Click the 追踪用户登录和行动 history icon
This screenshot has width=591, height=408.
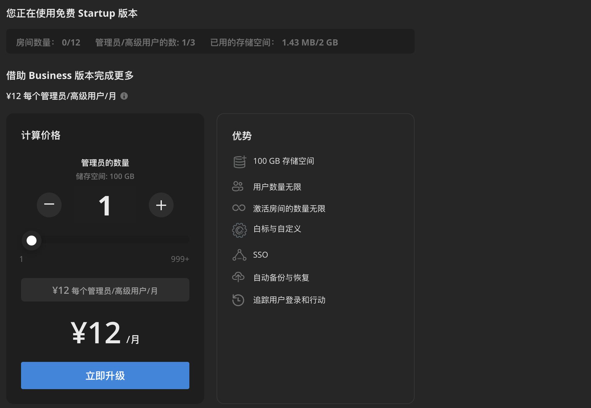point(239,300)
